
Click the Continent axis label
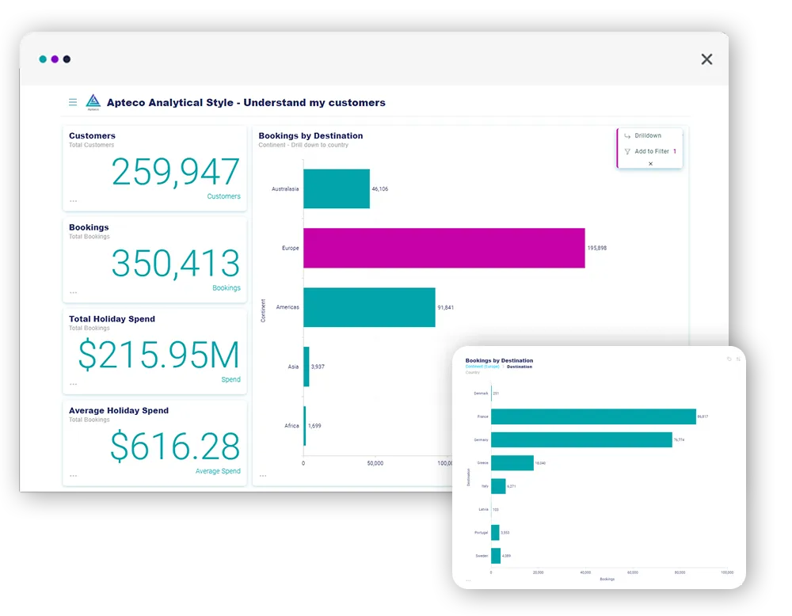[263, 310]
